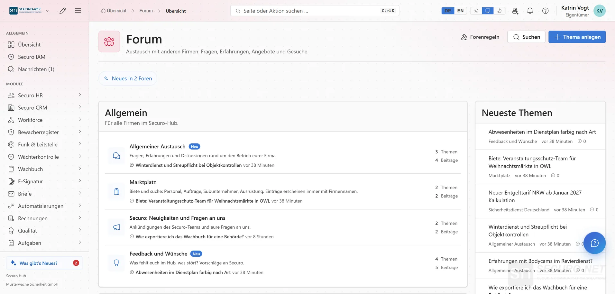Expand the Wächterkontrolle module
The image size is (615, 294).
[79, 156]
